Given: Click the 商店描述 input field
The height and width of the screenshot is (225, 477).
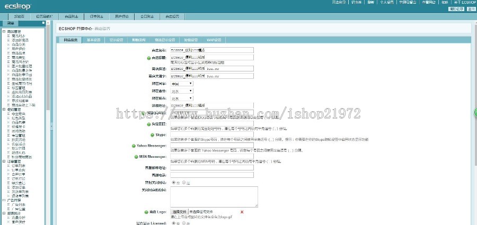Looking at the screenshot, I should [211, 68].
